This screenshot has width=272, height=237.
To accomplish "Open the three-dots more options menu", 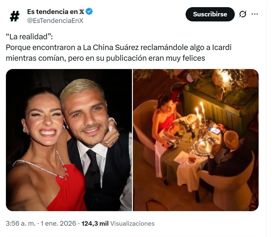I will tap(254, 14).
